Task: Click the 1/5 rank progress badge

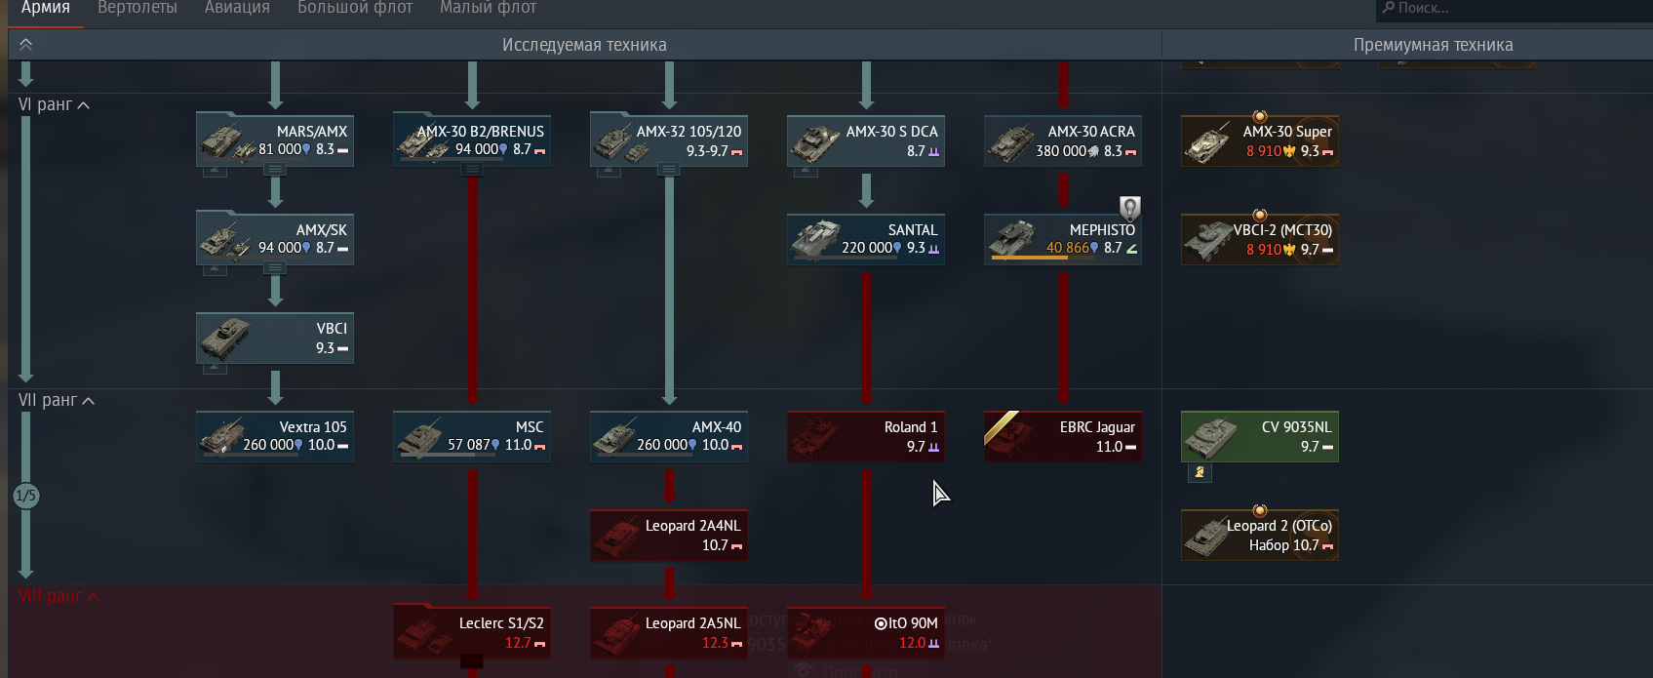Action: pos(25,496)
